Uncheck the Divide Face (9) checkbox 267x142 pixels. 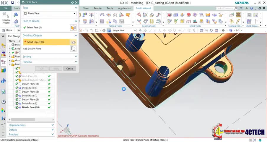(x=17, y=104)
